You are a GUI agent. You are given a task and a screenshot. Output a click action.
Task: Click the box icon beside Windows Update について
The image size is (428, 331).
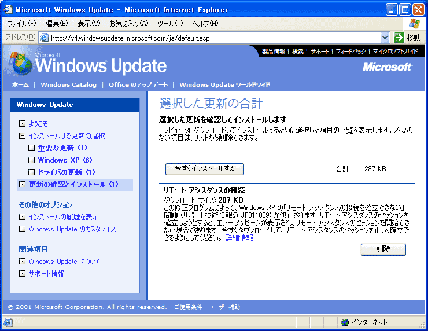(x=22, y=262)
